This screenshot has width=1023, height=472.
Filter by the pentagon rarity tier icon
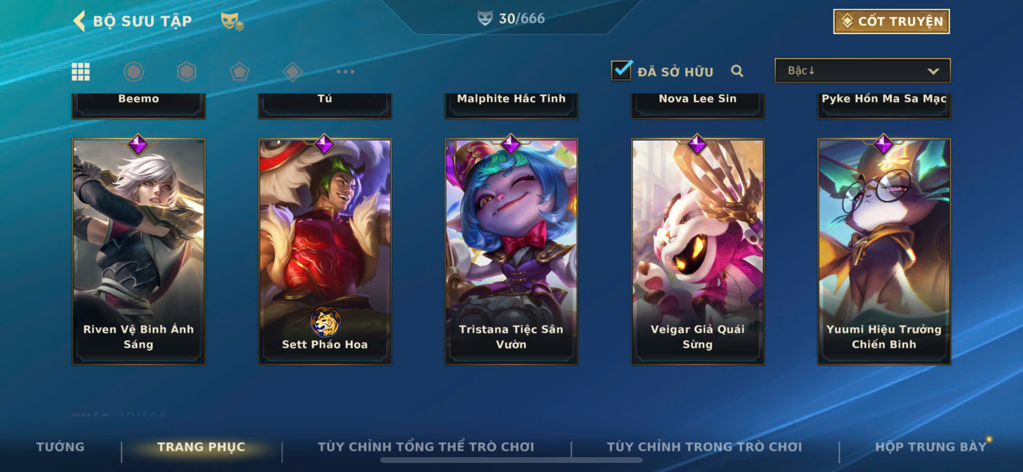(x=239, y=72)
